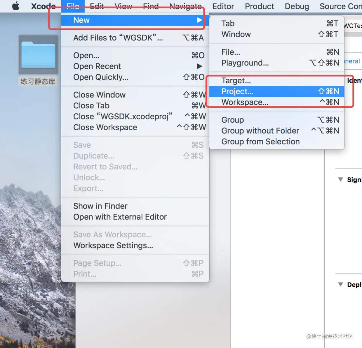The width and height of the screenshot is (362, 348).
Task: Select New Group
Action: coord(277,120)
